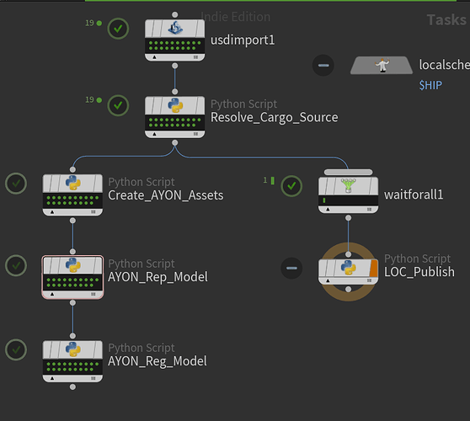This screenshot has width=470, height=421.
Task: Click the status checkmark beside AYON_Reg_Model
Action: click(16, 349)
